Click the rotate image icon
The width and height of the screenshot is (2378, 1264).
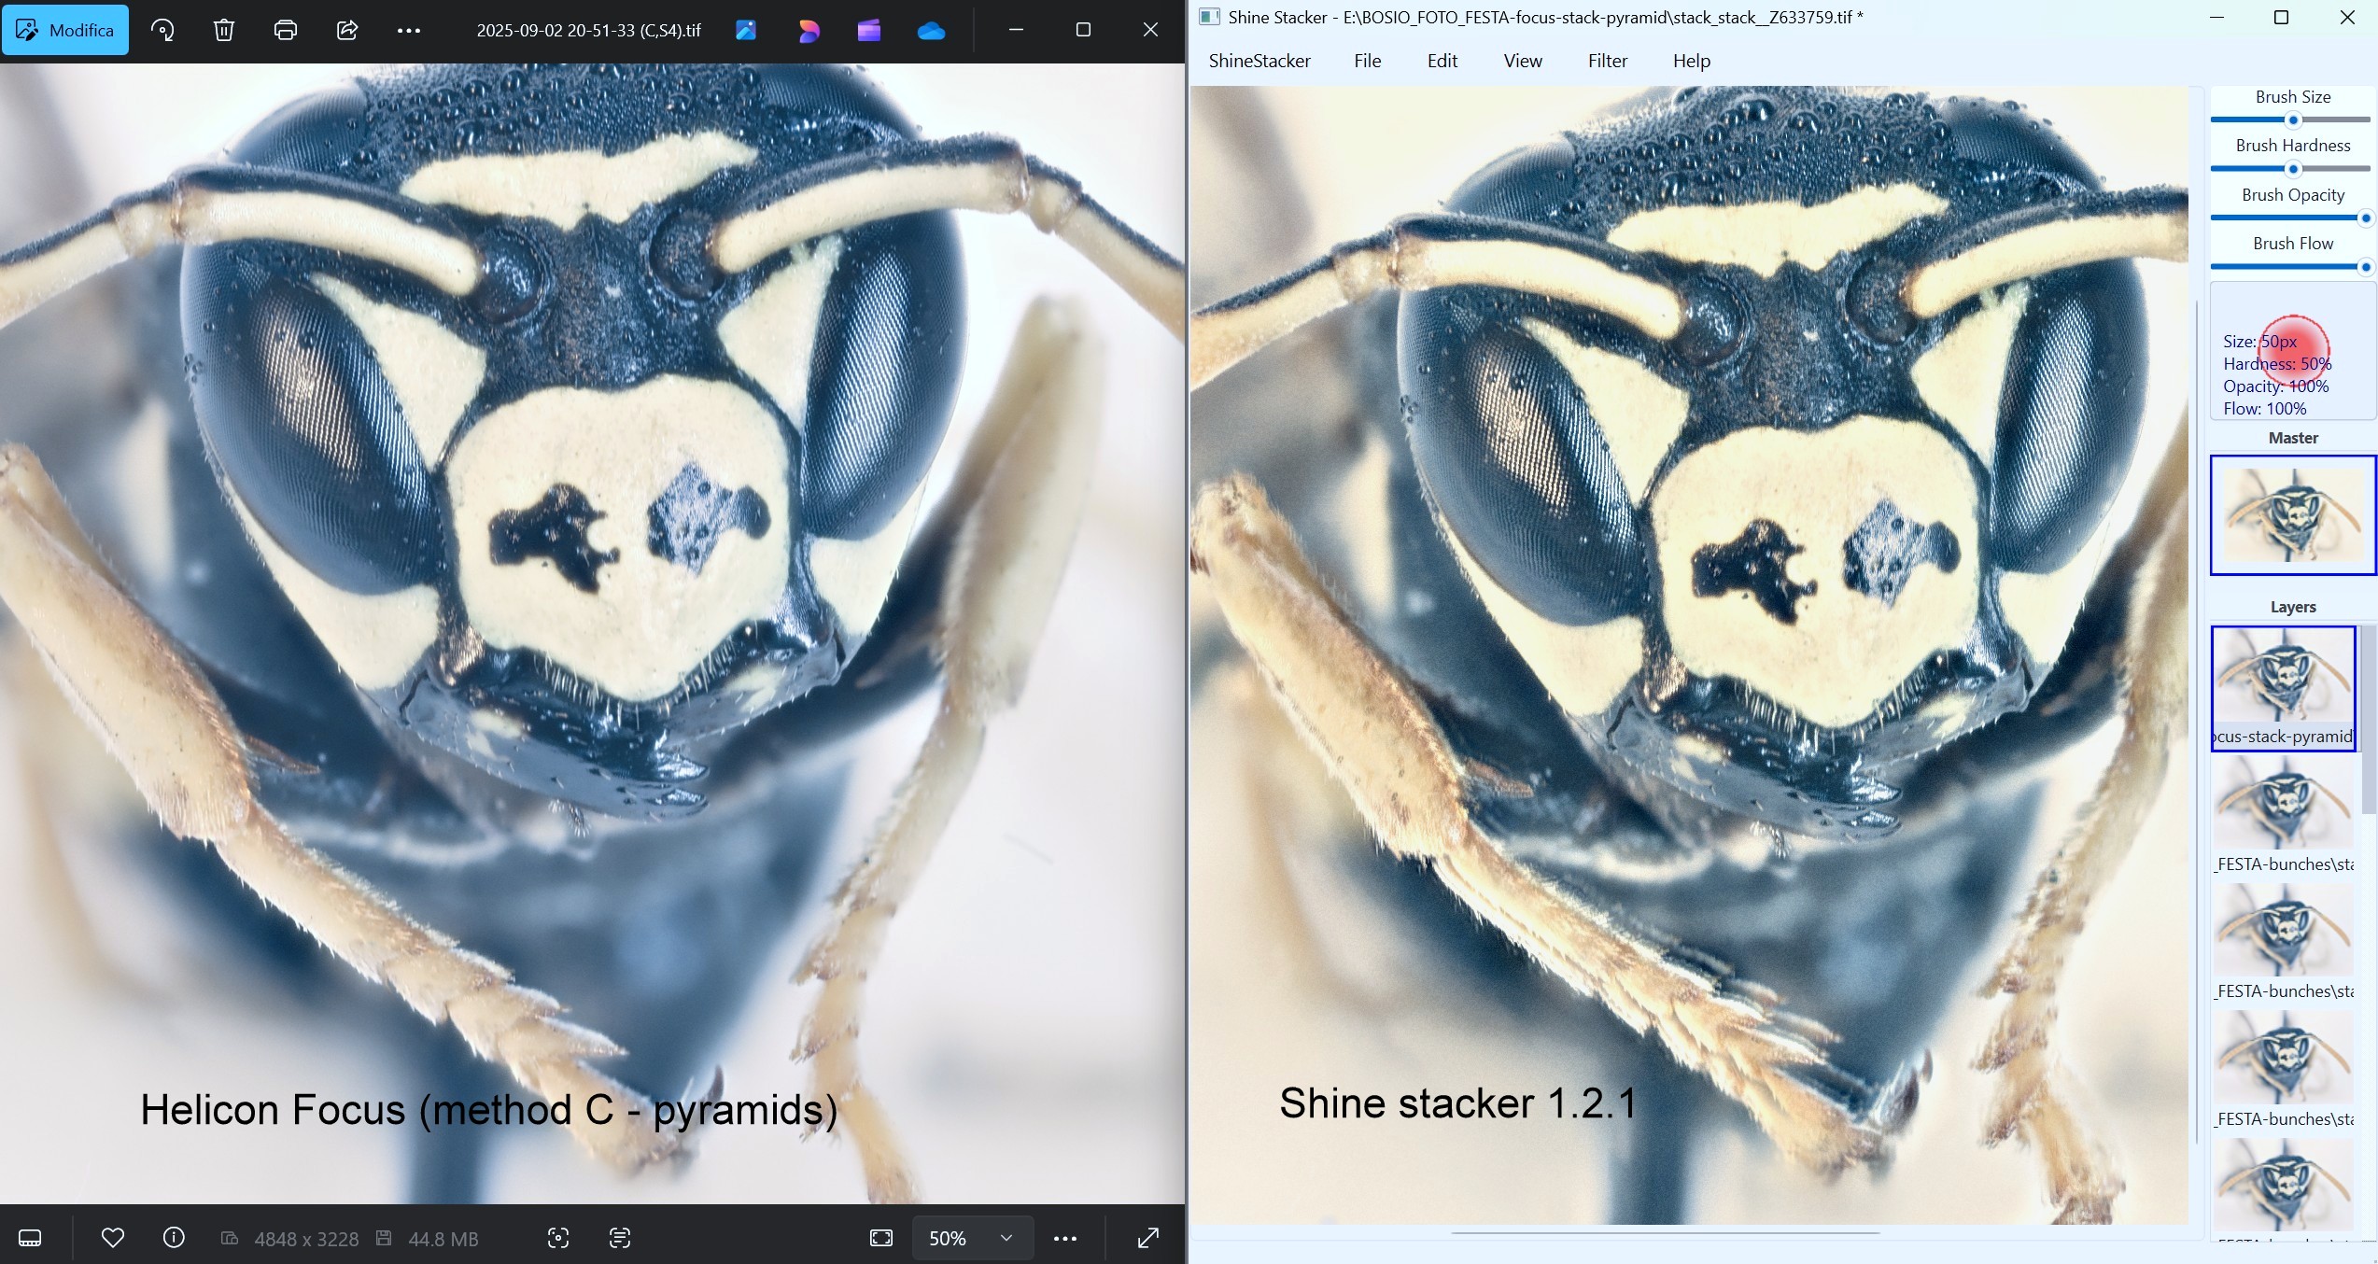pos(162,30)
